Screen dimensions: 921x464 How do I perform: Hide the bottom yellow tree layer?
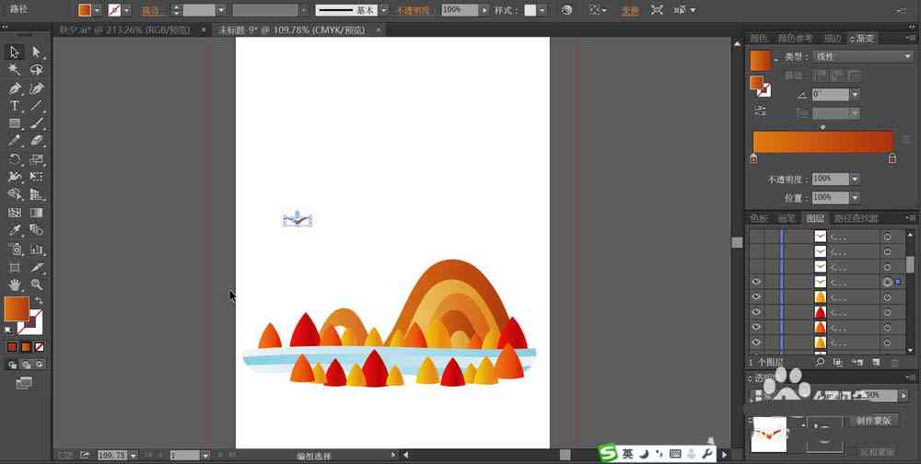tap(756, 342)
